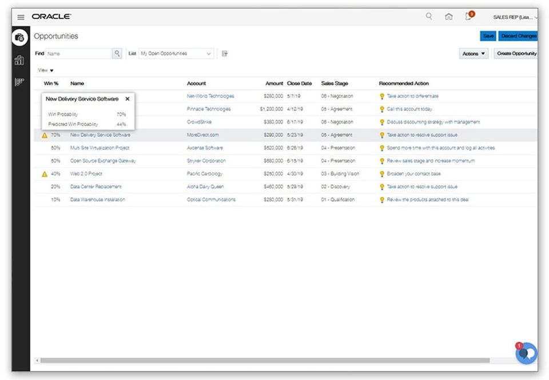Click the Sales Stage column header
Image resolution: width=549 pixels, height=380 pixels.
(x=335, y=84)
